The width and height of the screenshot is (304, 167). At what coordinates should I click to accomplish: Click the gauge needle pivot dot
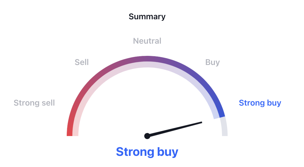coord(147,136)
